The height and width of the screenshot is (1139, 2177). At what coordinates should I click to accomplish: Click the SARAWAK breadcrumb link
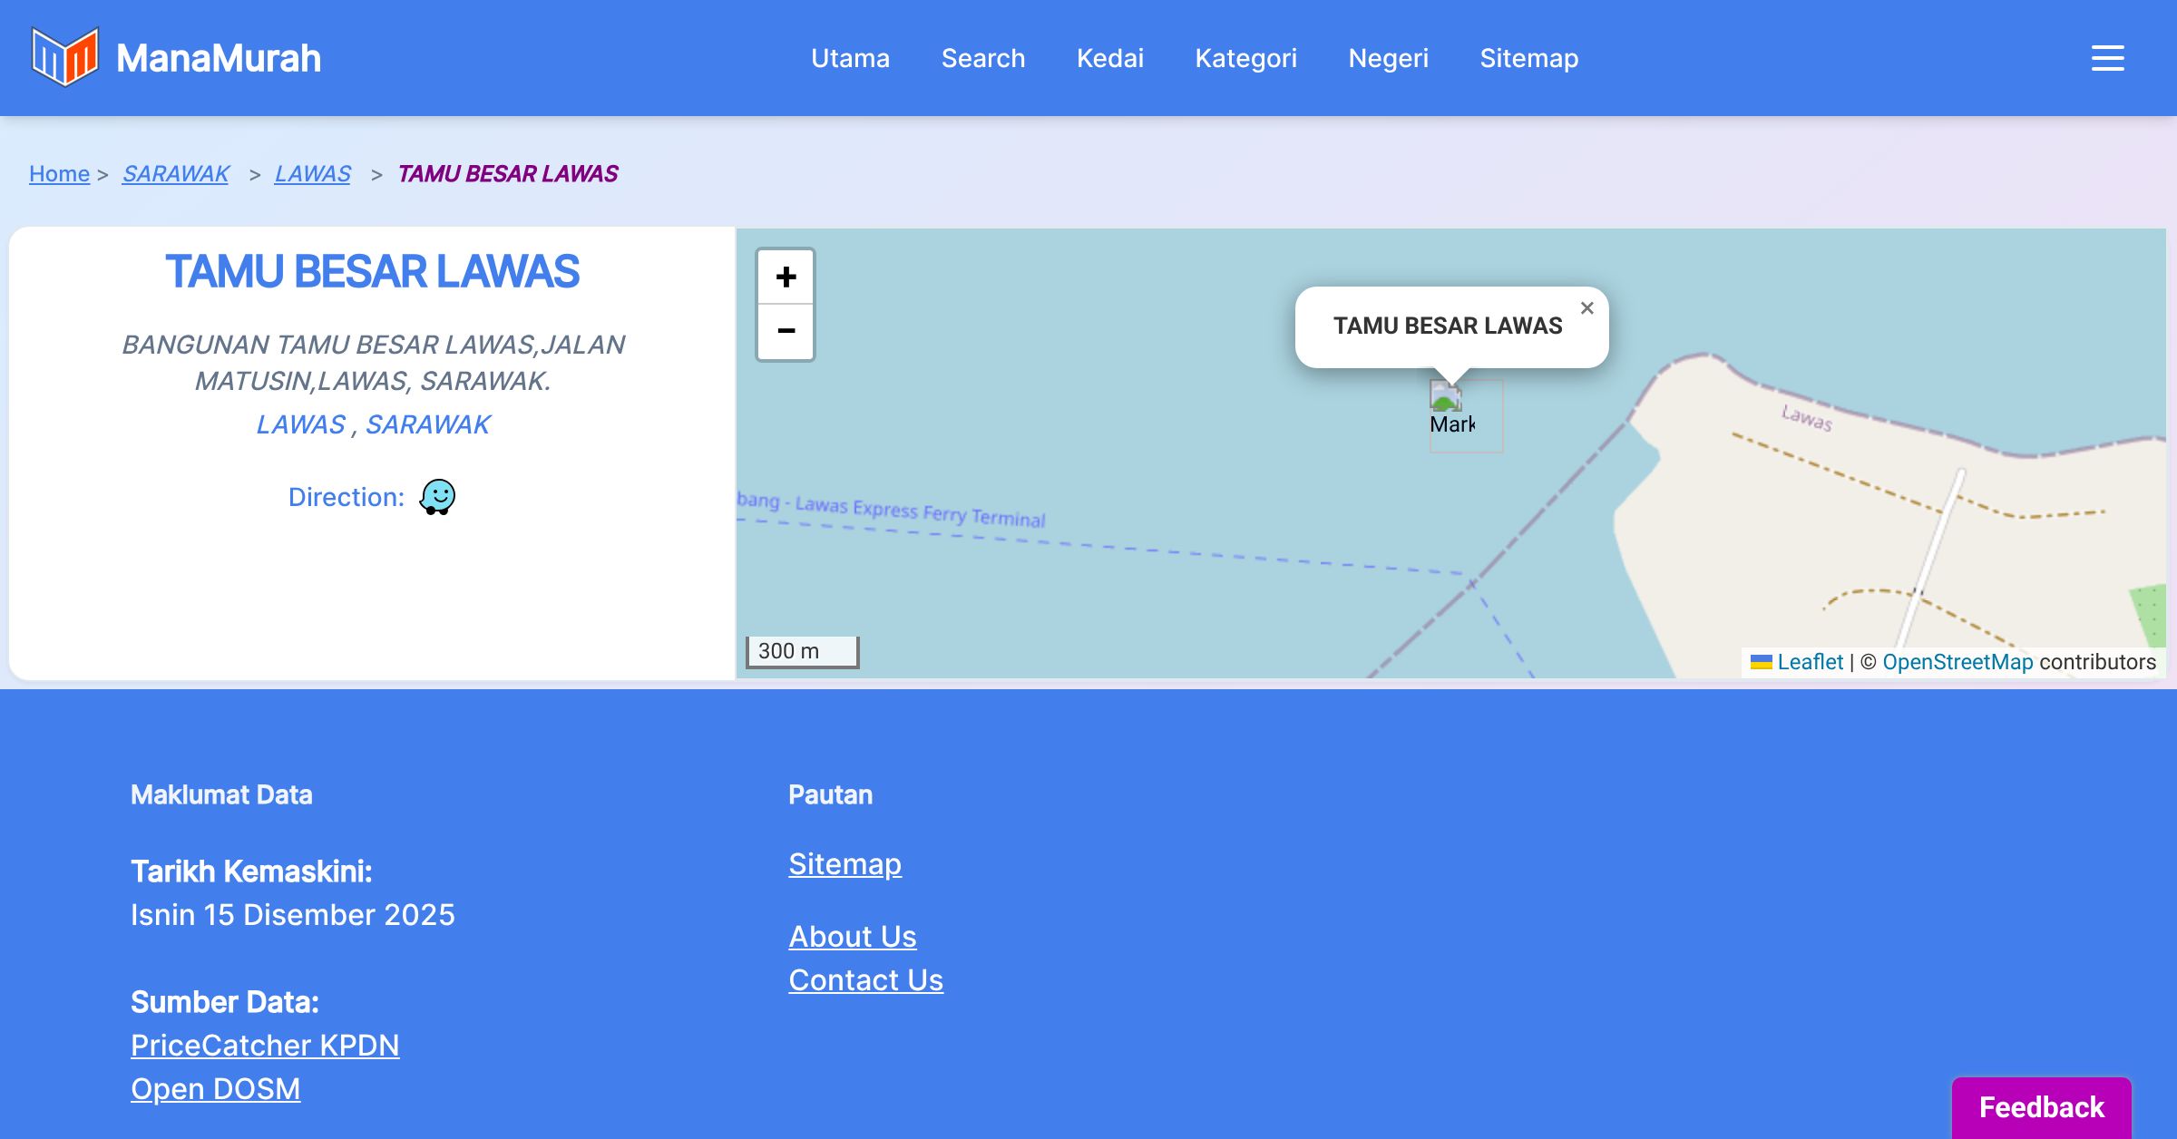tap(176, 173)
